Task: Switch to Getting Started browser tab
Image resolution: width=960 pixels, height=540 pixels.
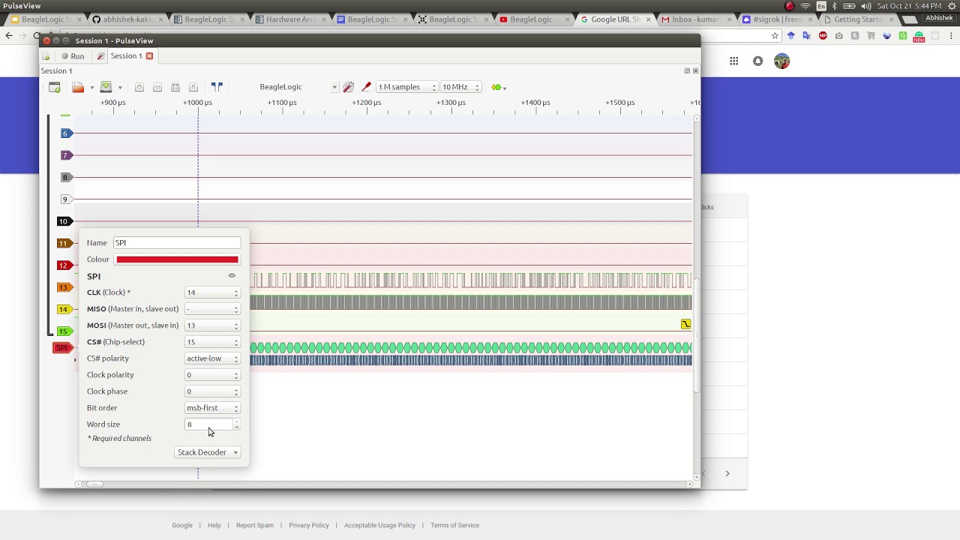Action: click(858, 19)
